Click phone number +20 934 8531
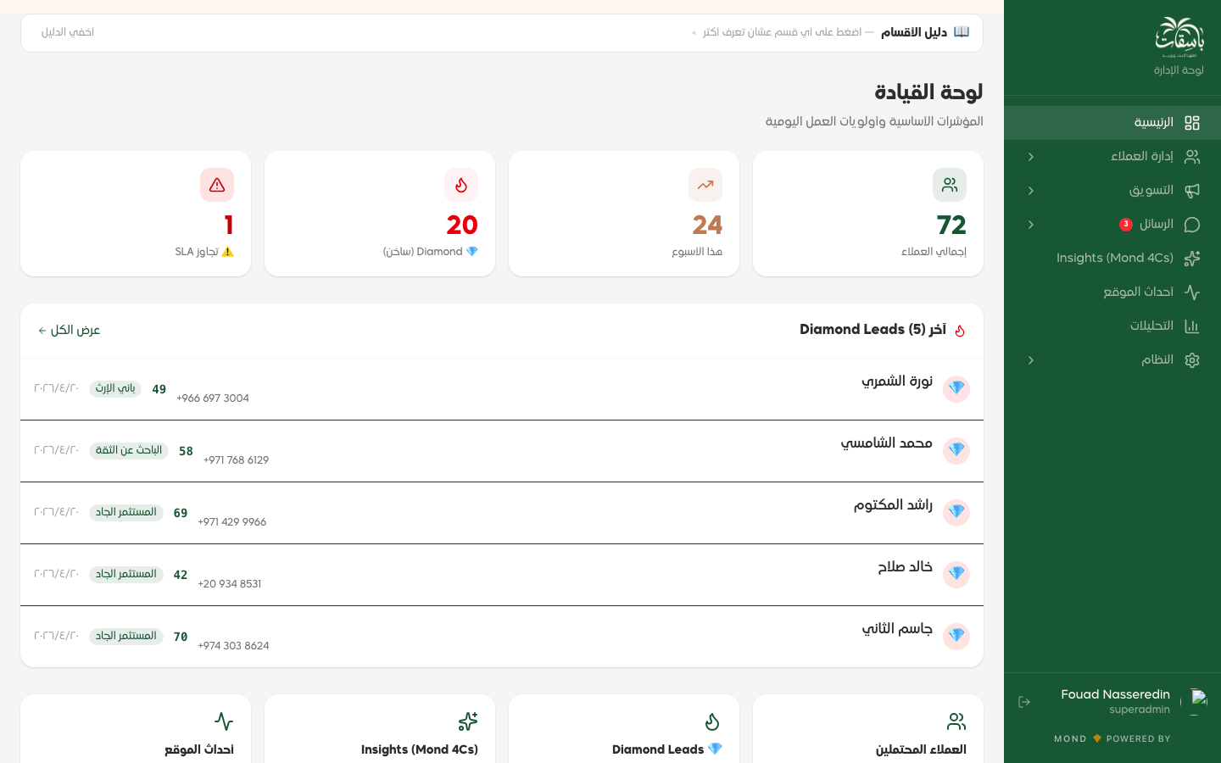The image size is (1221, 763). coord(230,584)
